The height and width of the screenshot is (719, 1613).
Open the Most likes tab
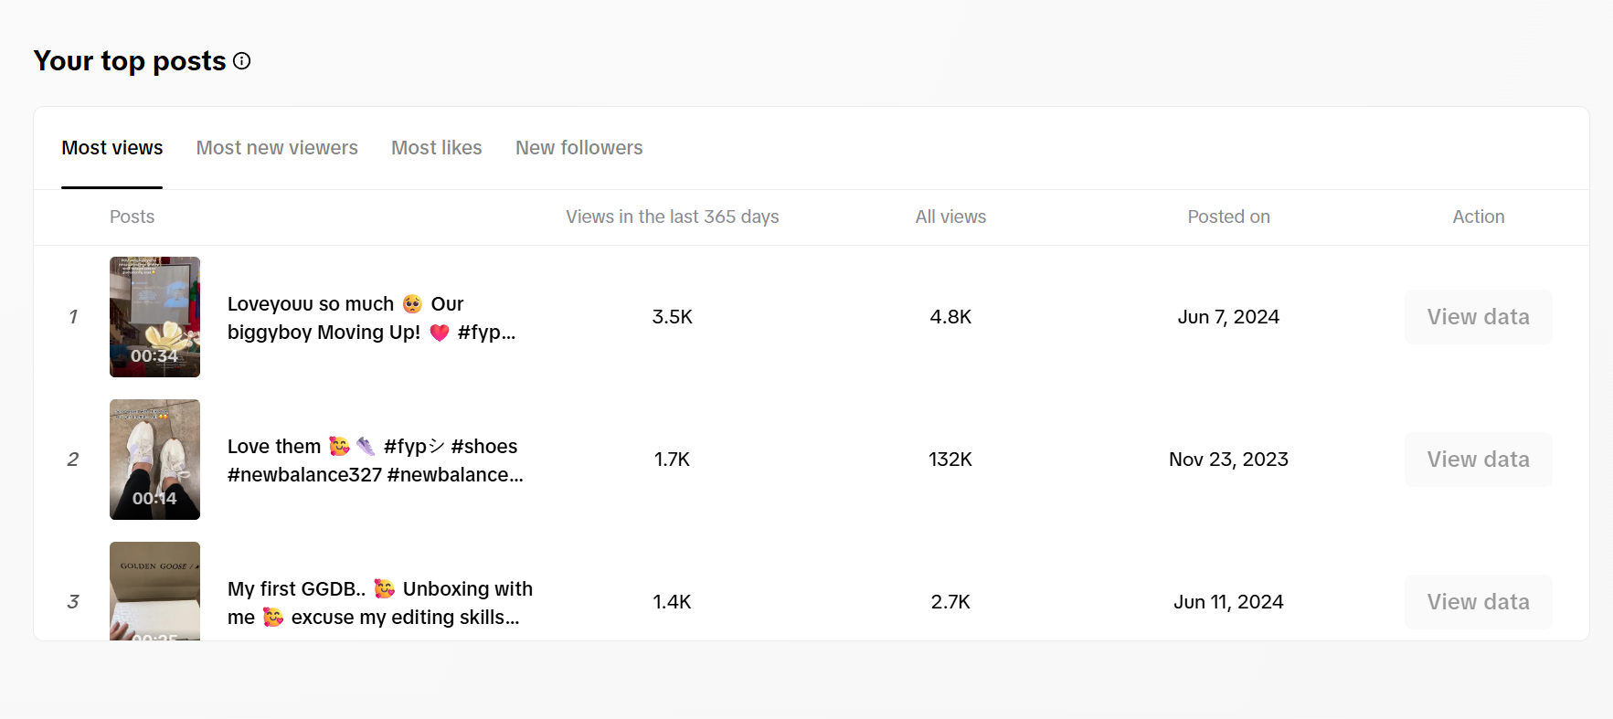[436, 148]
